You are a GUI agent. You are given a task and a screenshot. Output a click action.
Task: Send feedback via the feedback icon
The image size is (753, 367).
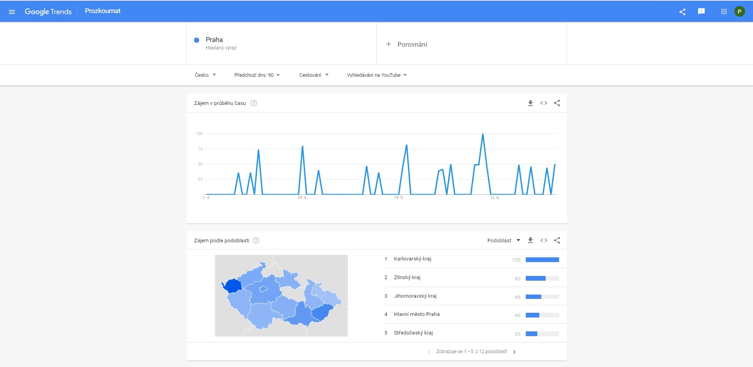pos(701,11)
